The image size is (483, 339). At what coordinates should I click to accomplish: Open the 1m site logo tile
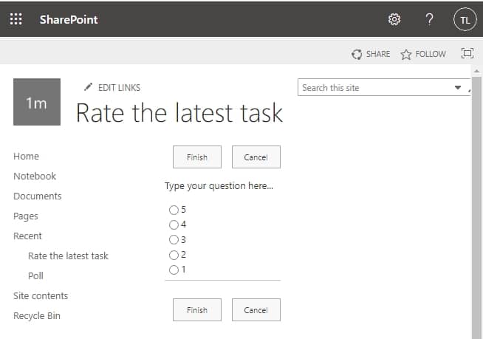[37, 102]
